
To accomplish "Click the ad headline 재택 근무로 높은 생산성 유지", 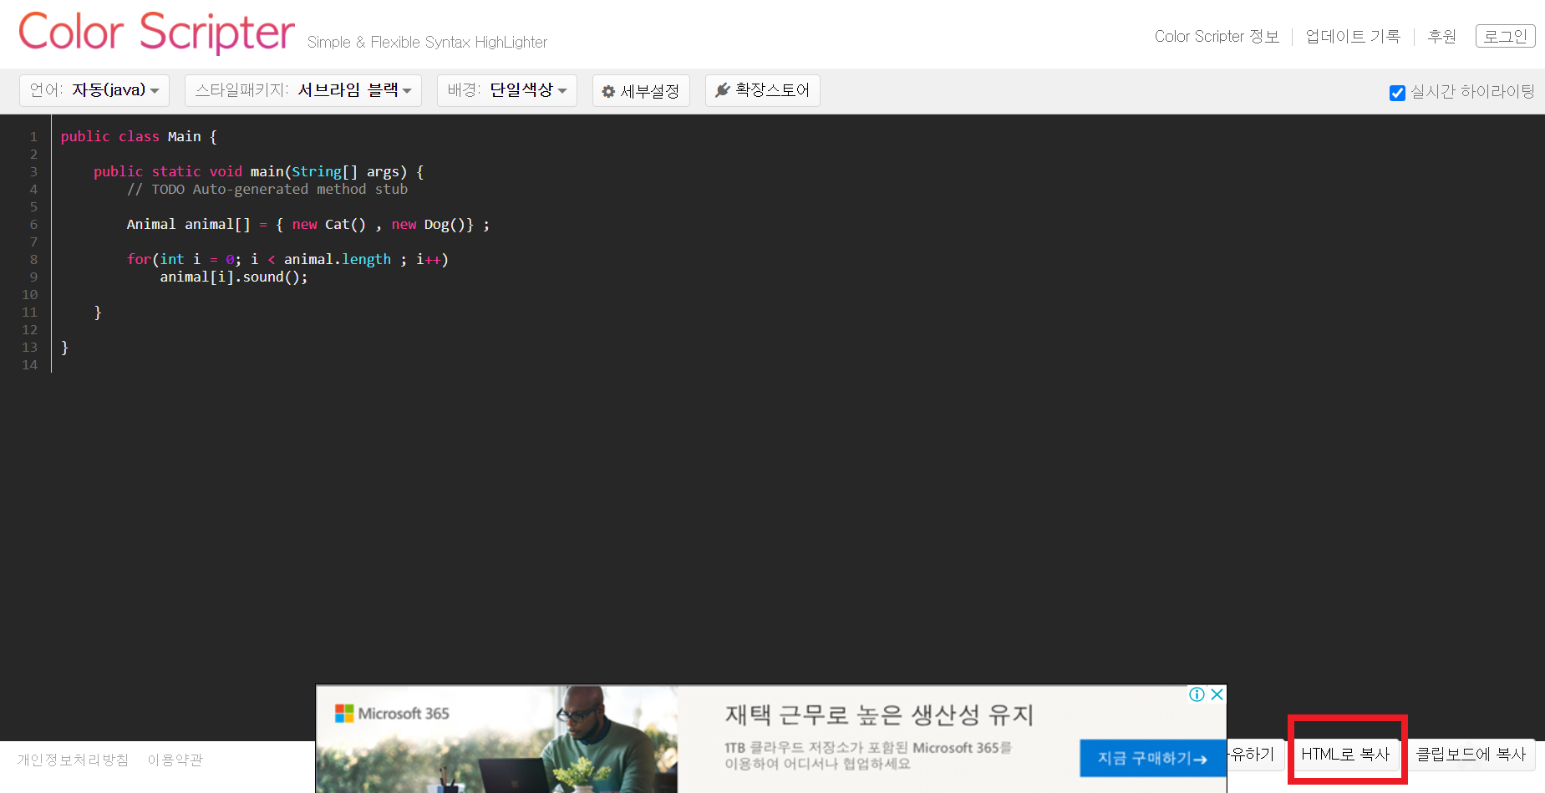I will [x=879, y=715].
